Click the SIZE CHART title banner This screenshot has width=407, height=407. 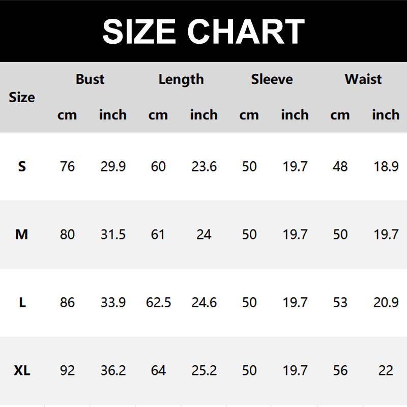[x=203, y=32]
